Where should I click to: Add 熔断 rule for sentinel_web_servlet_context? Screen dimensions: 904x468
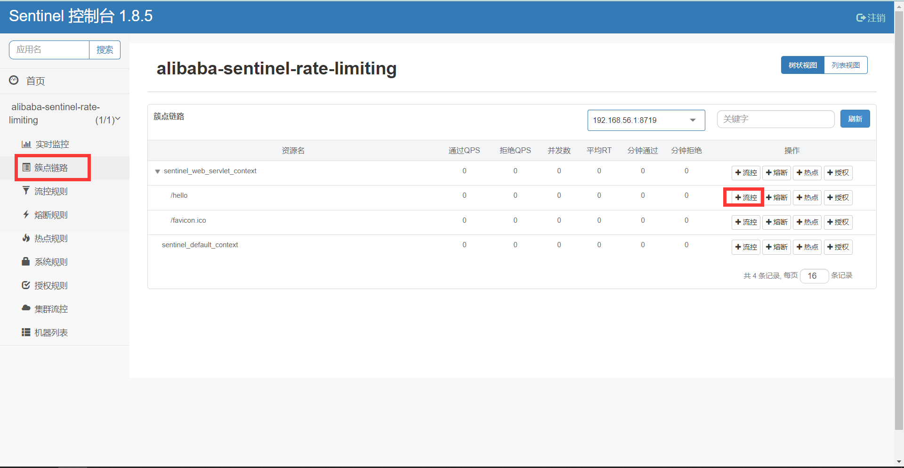pos(776,173)
